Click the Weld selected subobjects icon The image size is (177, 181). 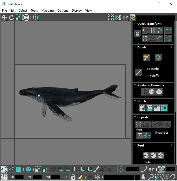147,135
